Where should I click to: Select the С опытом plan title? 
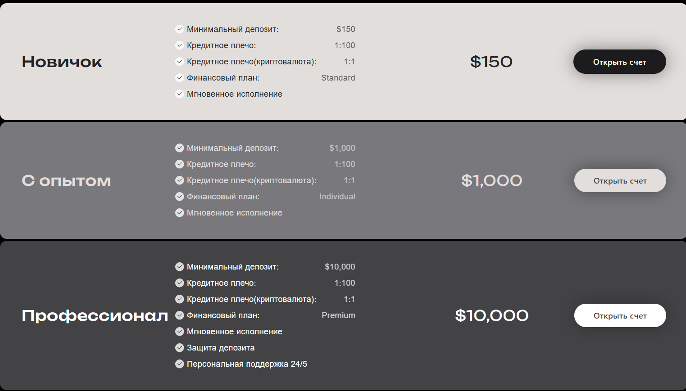[x=66, y=181]
